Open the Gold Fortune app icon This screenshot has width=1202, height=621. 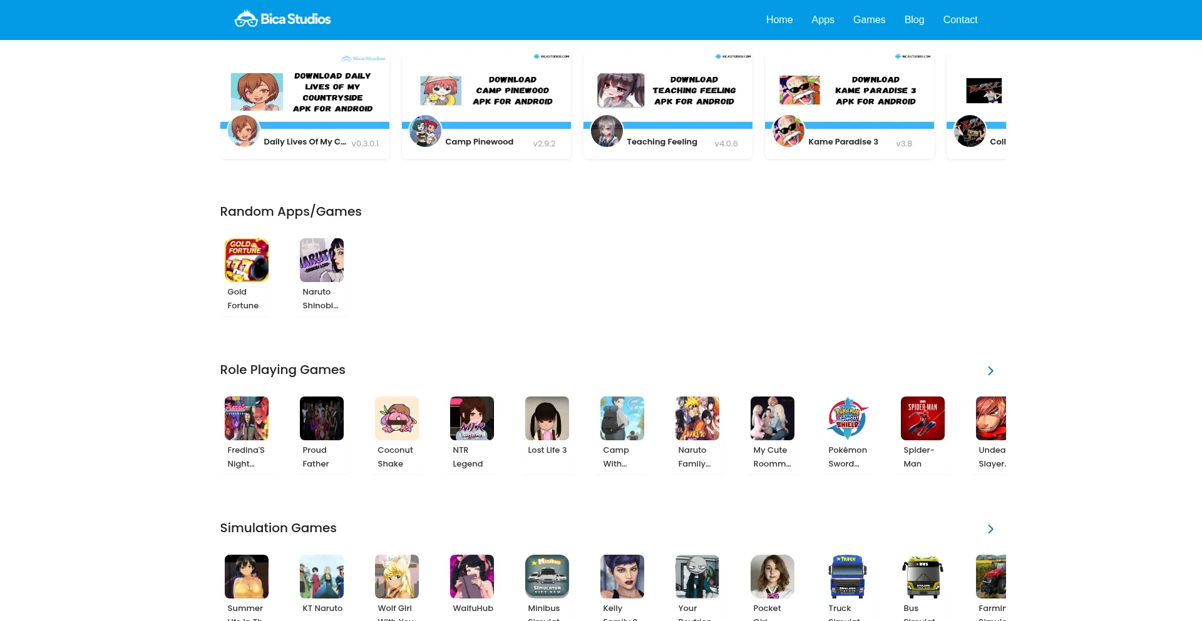247,260
